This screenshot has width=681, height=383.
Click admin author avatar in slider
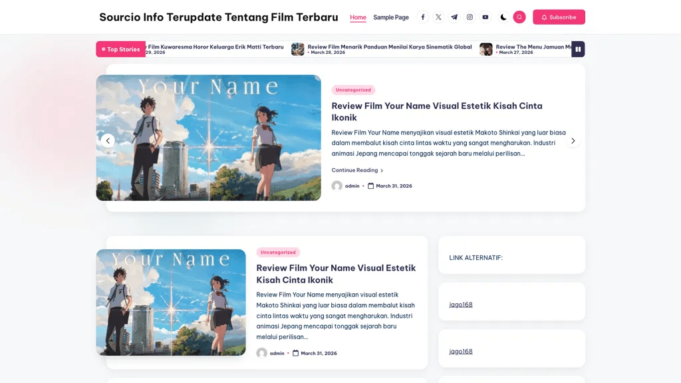click(x=337, y=186)
